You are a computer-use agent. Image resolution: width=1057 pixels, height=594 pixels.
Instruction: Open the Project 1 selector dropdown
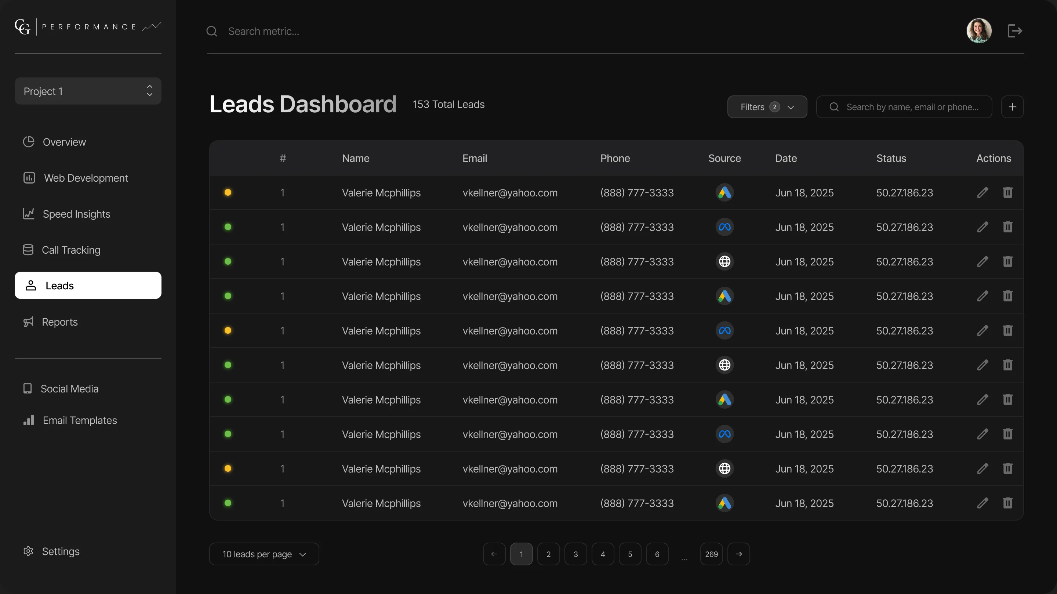pyautogui.click(x=88, y=91)
